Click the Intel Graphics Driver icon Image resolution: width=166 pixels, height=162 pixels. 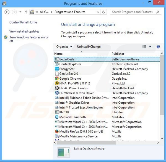(57, 103)
